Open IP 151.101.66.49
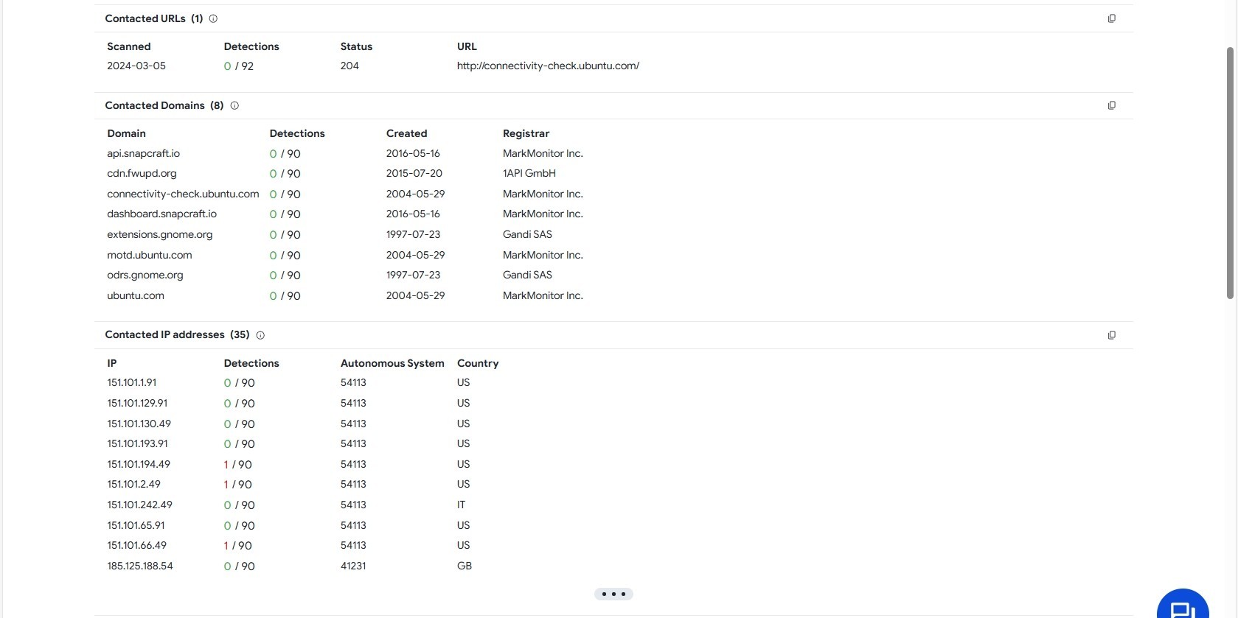 136,545
